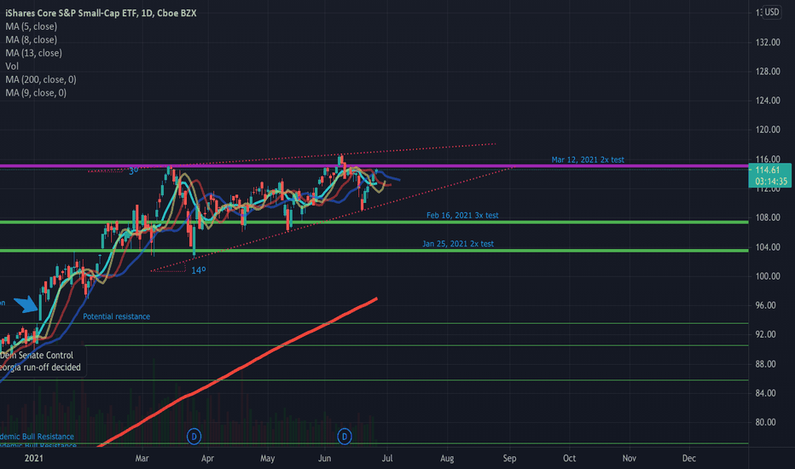
Task: Select the MA (5, close) indicator legend
Action: click(31, 26)
